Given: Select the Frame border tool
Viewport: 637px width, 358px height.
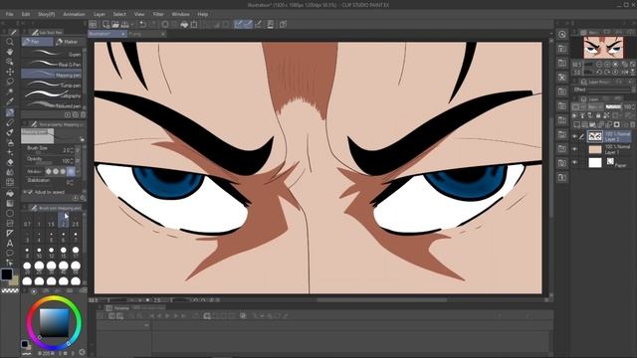Looking at the screenshot, I should 10,223.
